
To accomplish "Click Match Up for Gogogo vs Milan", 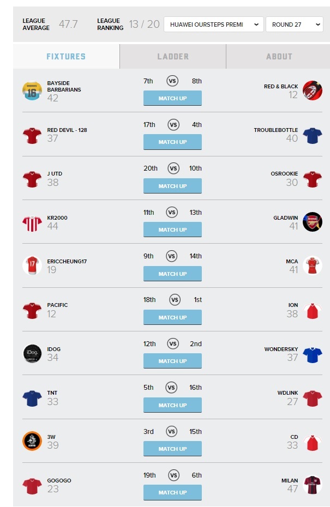I will point(172,492).
